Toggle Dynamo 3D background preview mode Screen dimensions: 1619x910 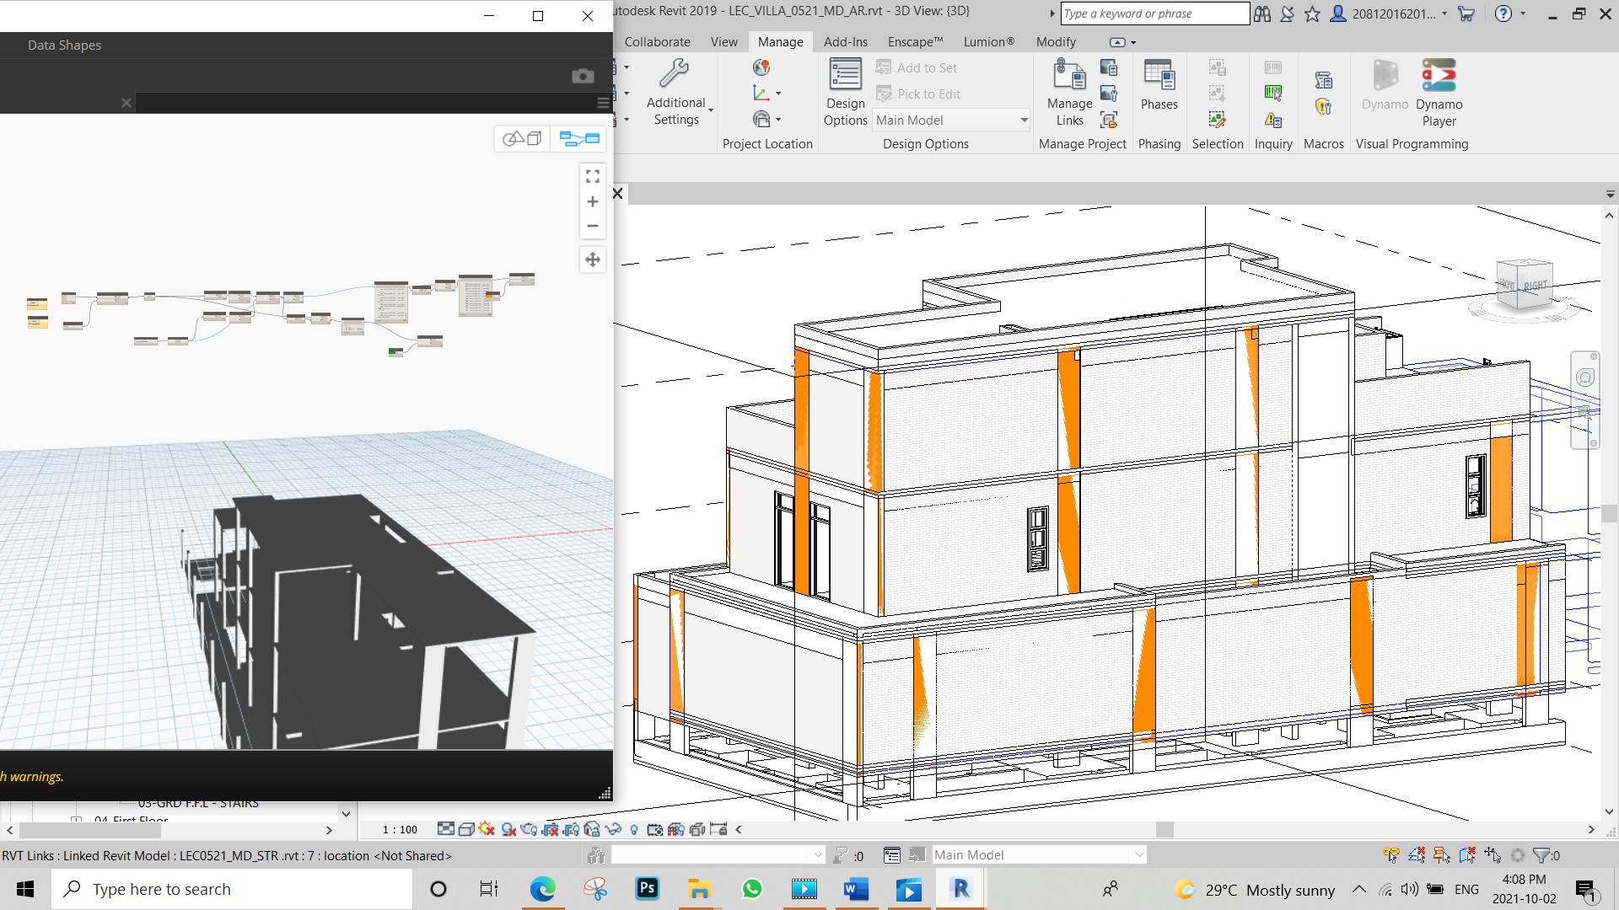tap(522, 138)
